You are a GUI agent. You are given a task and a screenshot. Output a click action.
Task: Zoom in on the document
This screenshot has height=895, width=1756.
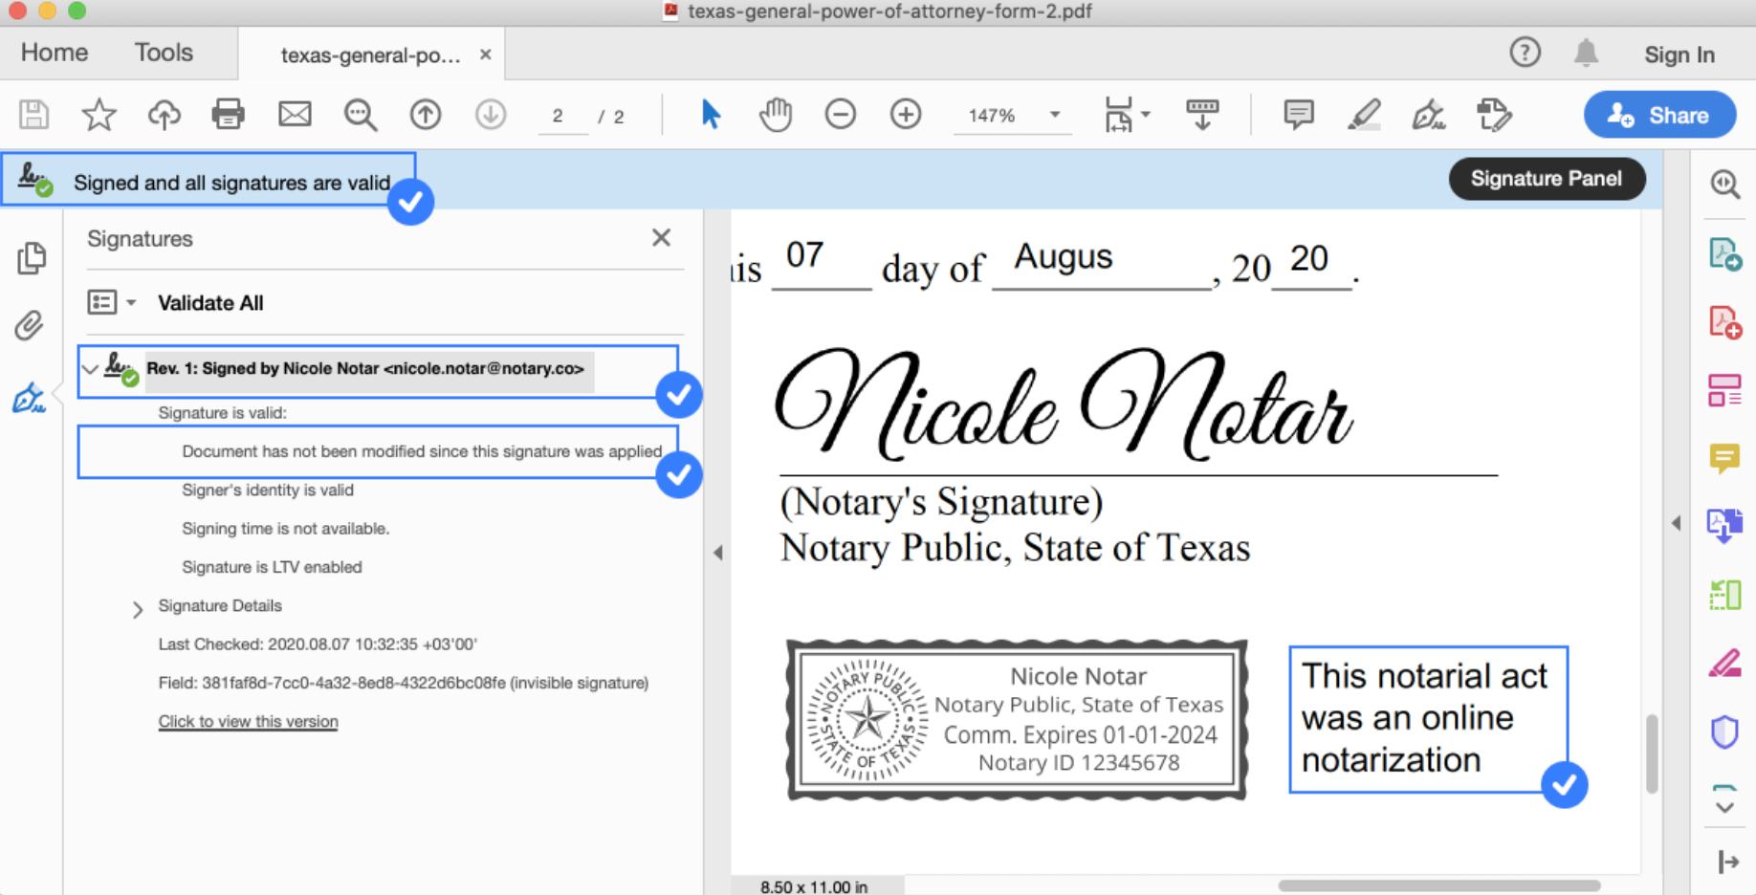pyautogui.click(x=904, y=114)
